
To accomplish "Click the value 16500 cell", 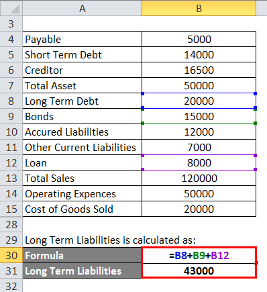I will pyautogui.click(x=199, y=70).
